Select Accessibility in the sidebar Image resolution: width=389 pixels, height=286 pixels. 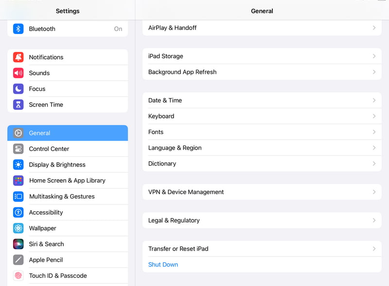(x=68, y=212)
